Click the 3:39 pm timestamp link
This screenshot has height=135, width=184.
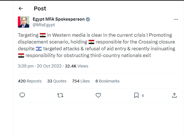40,66
